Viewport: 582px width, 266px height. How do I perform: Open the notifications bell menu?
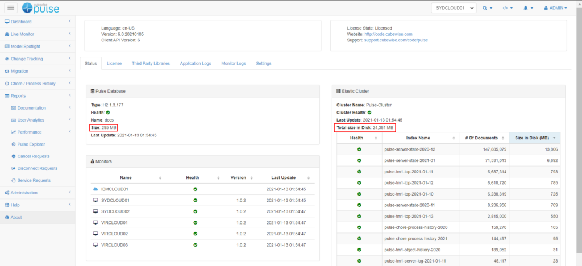click(528, 9)
